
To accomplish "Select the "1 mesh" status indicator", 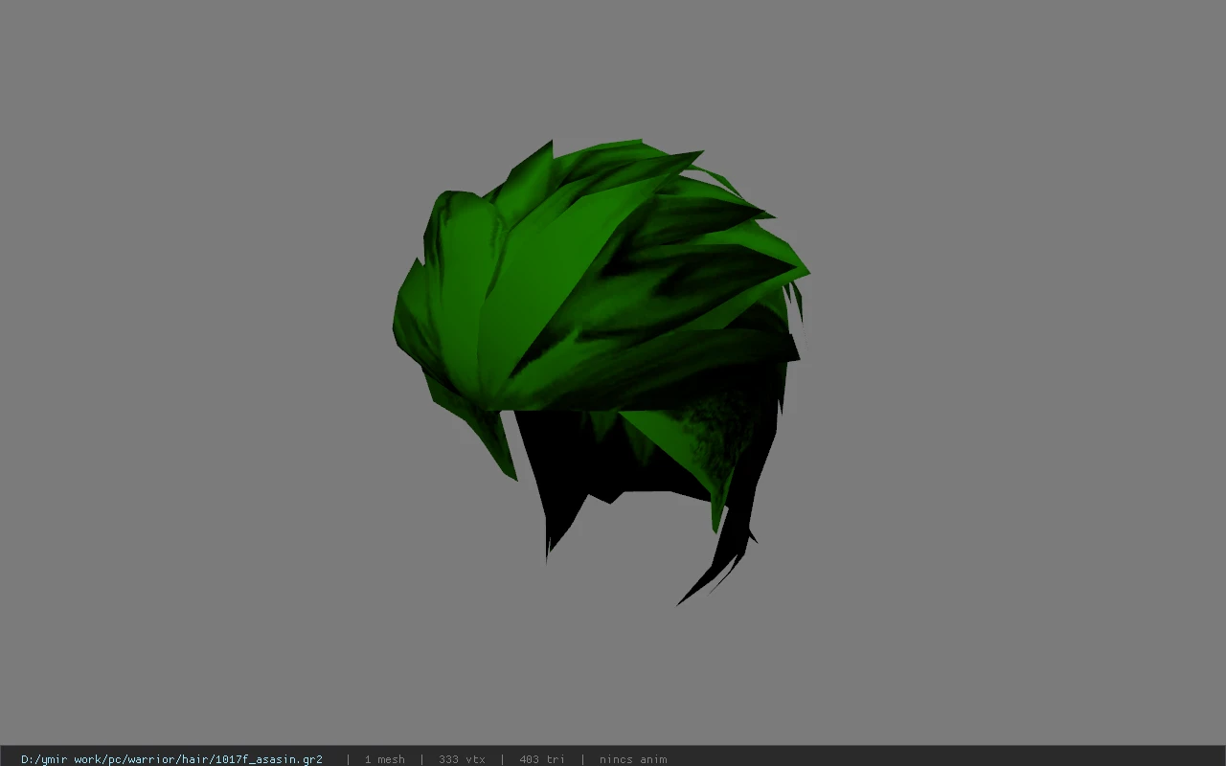I will [384, 759].
